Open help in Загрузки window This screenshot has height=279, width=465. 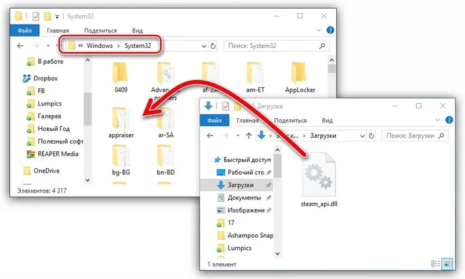click(x=449, y=120)
